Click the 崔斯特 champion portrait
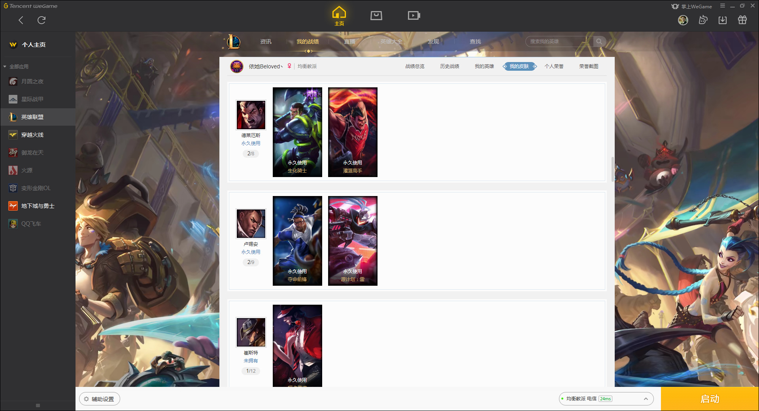Image resolution: width=759 pixels, height=411 pixels. pyautogui.click(x=251, y=332)
